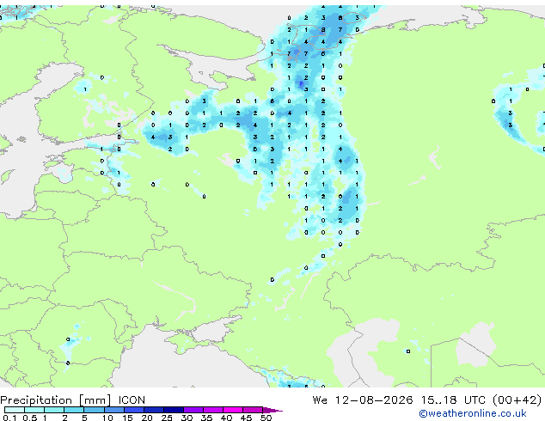Screen dimensions: 545x421
Task: Click the '40' legend scale label
Action: point(226,418)
